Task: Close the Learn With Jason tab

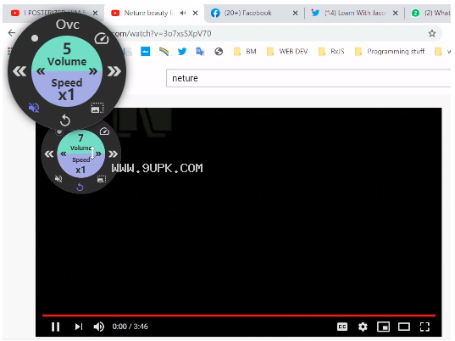Action: pyautogui.click(x=395, y=13)
